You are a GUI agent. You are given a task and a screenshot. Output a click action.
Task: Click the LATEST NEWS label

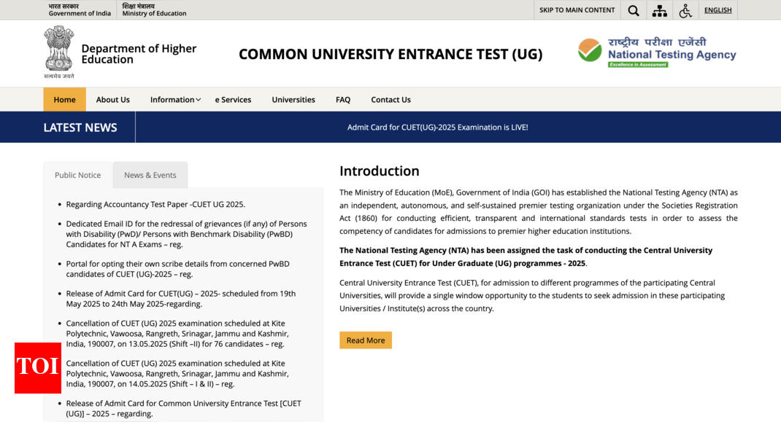(x=80, y=128)
